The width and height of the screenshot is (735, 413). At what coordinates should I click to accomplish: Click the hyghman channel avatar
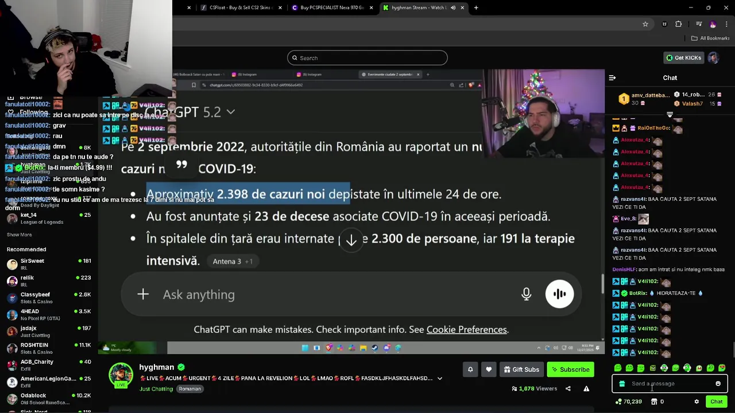pos(121,376)
